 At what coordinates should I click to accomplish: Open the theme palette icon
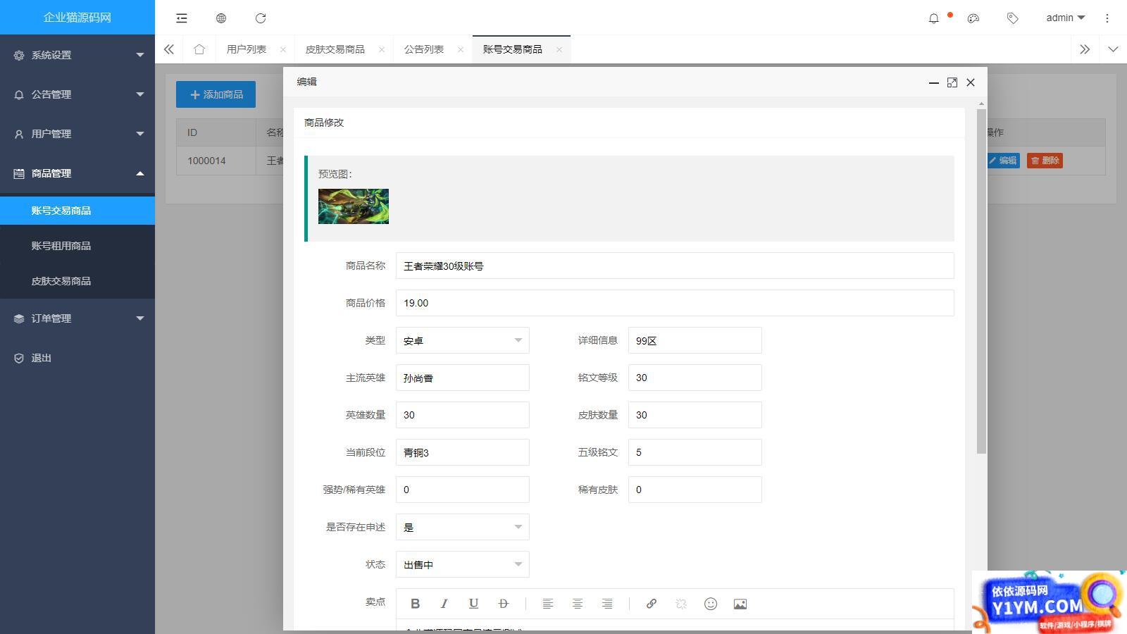click(973, 18)
